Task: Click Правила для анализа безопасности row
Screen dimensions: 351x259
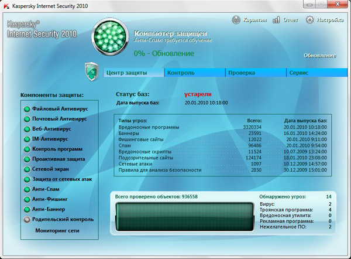Action: click(222, 170)
